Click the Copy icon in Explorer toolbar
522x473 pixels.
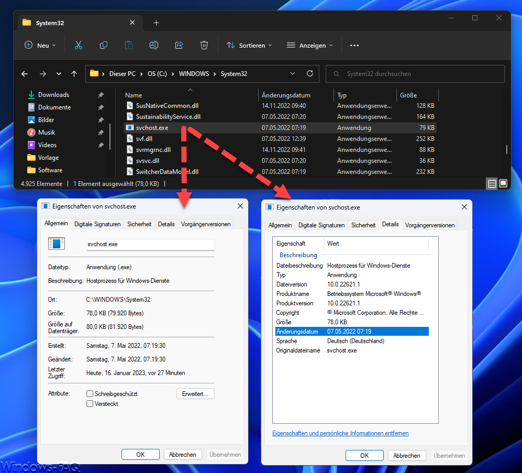tap(104, 45)
